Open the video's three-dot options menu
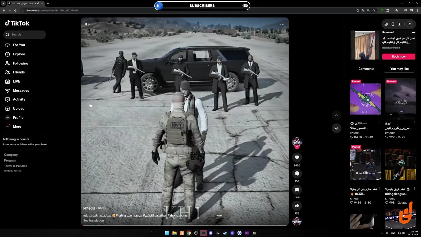 tap(282, 24)
